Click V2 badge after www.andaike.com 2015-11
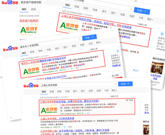Viewport: 165px width, 135px height. 72,68
